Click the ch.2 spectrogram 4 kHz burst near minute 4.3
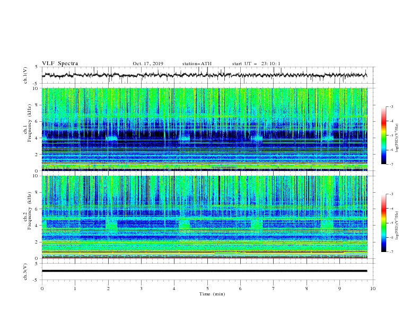Screen dimensions: 420x324 (184, 224)
